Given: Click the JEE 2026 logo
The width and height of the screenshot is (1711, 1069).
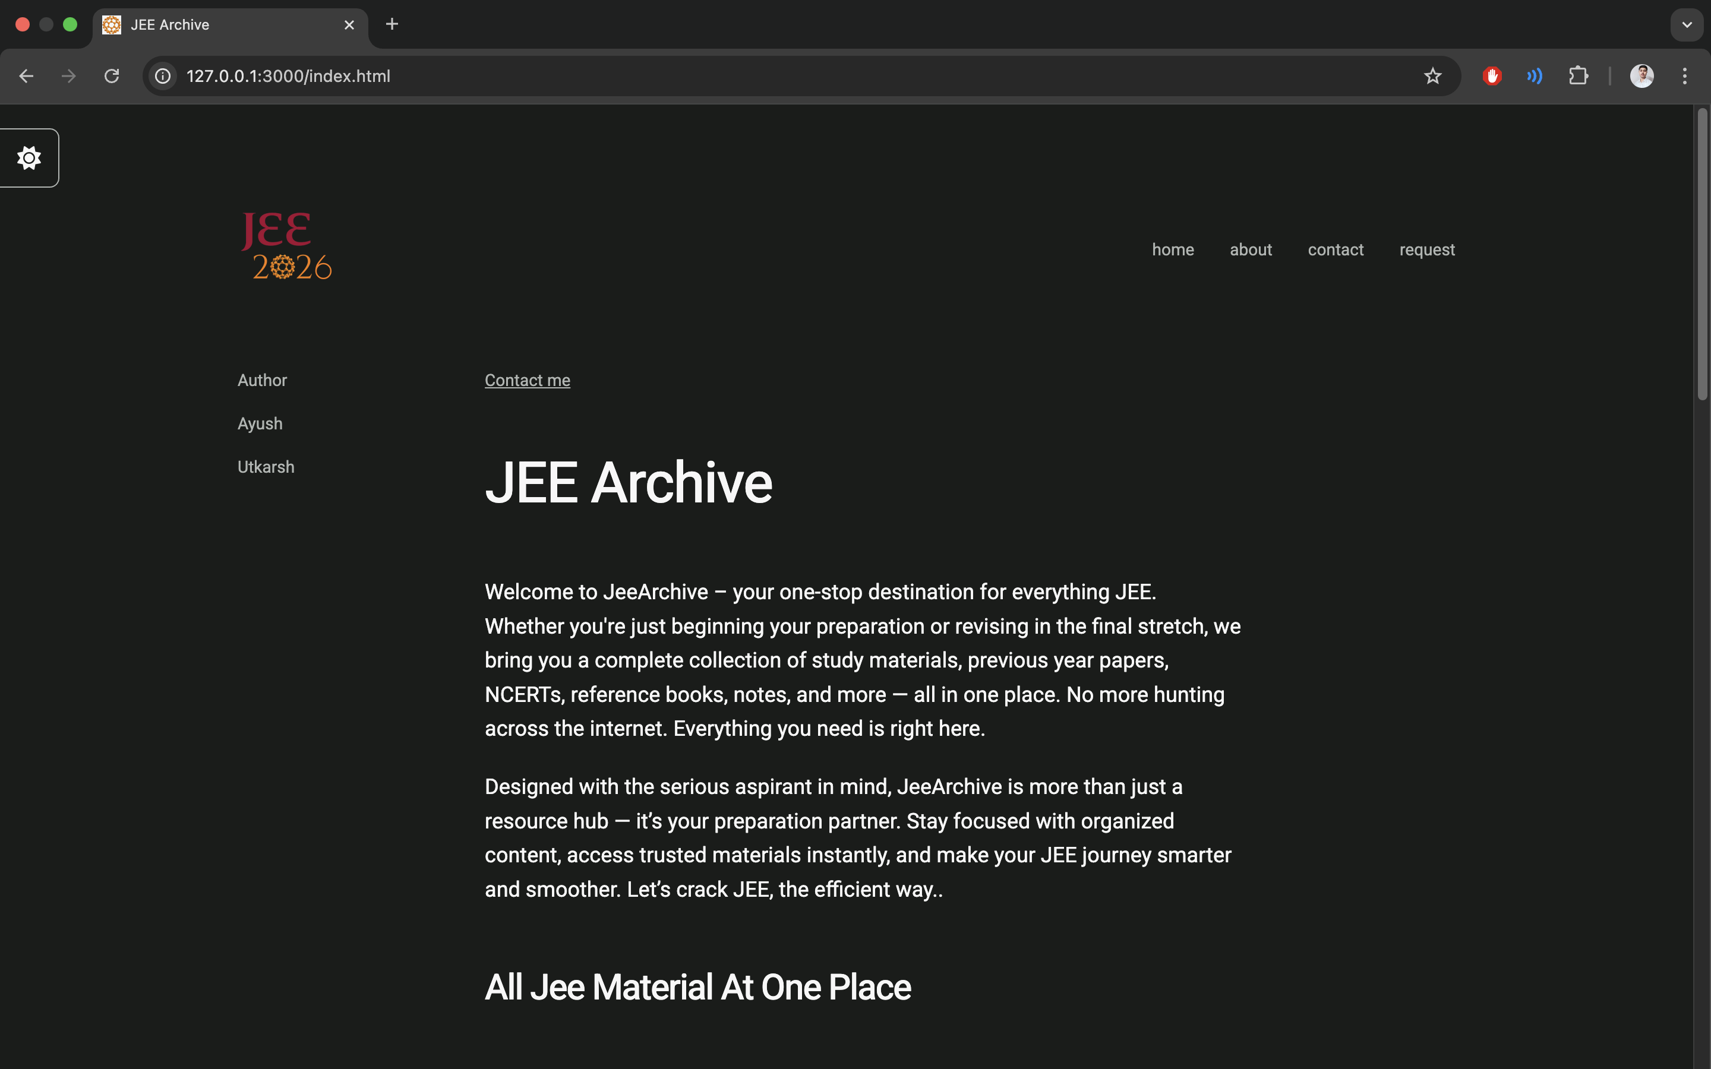Looking at the screenshot, I should [x=286, y=246].
